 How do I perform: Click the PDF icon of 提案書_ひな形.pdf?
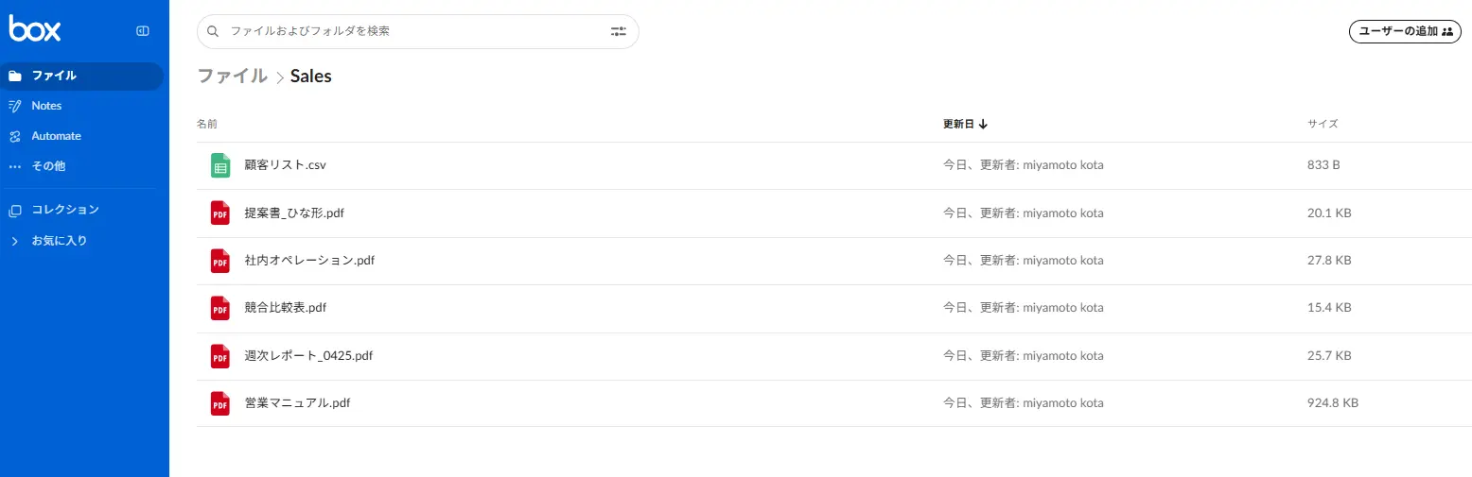tap(220, 213)
